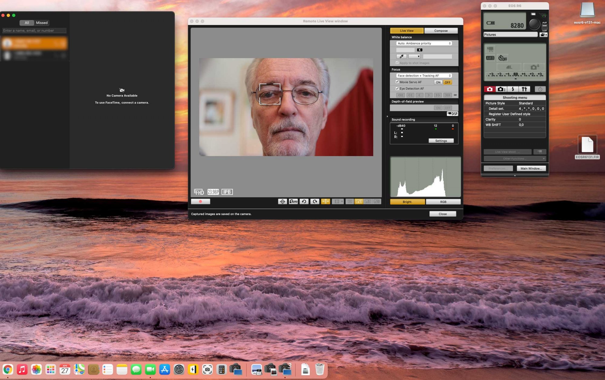Open the flash settings tab icon
Screen dimensions: 605x380
(513, 89)
